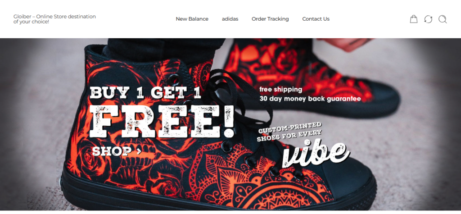Click the BUY 1 GET 1 headline
Viewport: 461px width, 214px height.
(145, 92)
